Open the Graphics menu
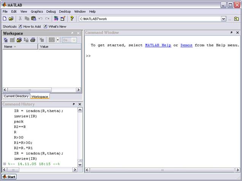 pos(37,11)
